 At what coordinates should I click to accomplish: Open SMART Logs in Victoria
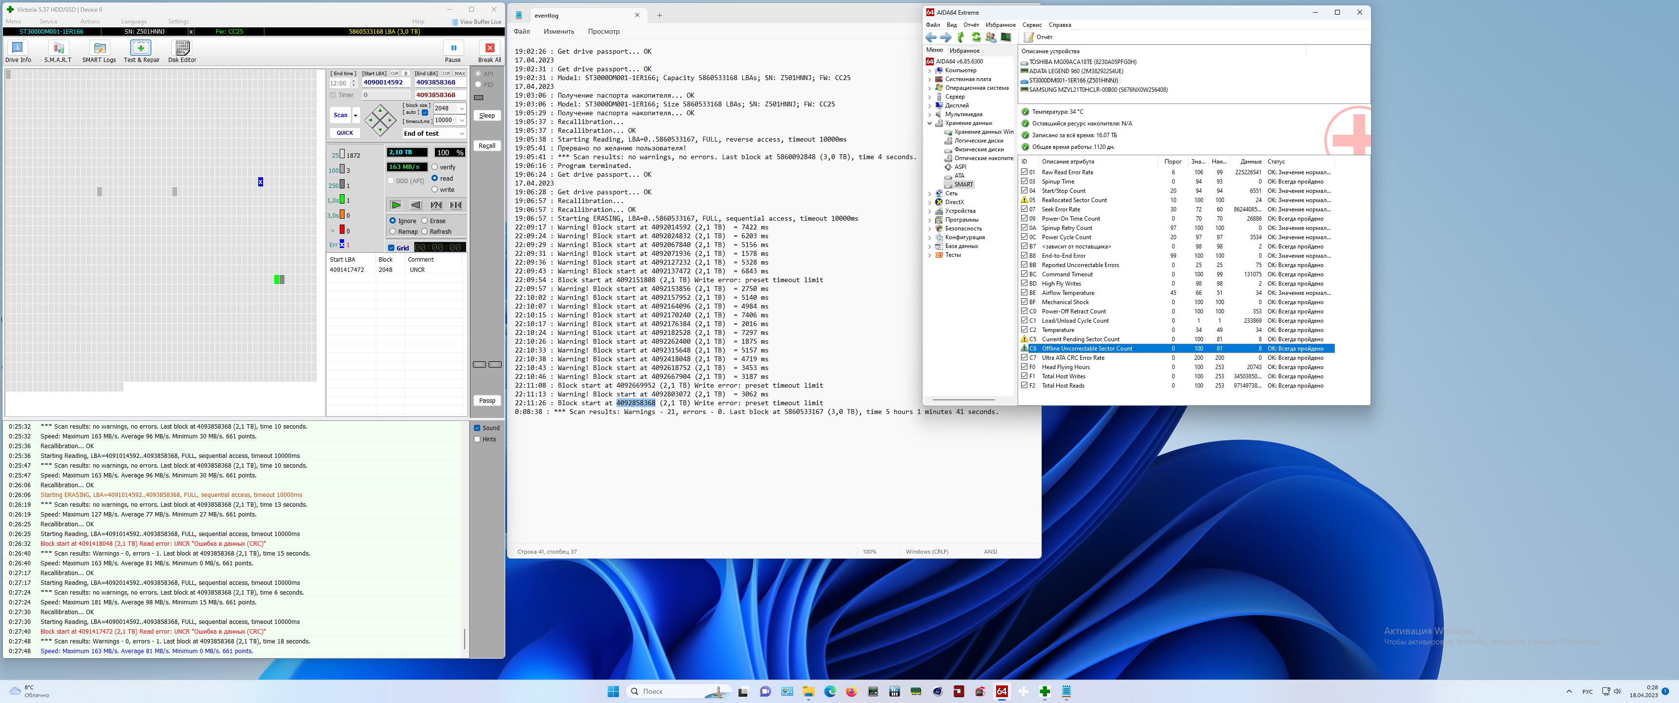[x=99, y=48]
